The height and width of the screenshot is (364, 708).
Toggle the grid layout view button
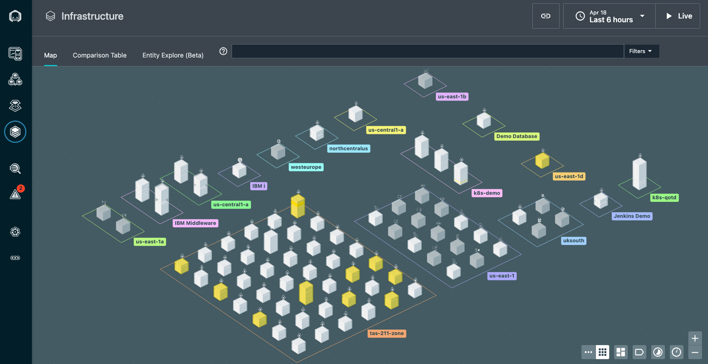[602, 352]
